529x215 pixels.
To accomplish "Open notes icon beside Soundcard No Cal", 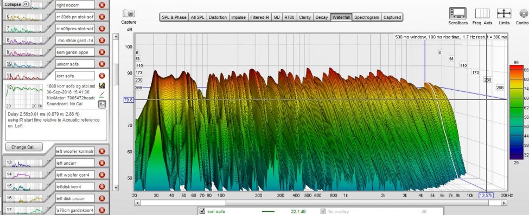I will tap(101, 104).
